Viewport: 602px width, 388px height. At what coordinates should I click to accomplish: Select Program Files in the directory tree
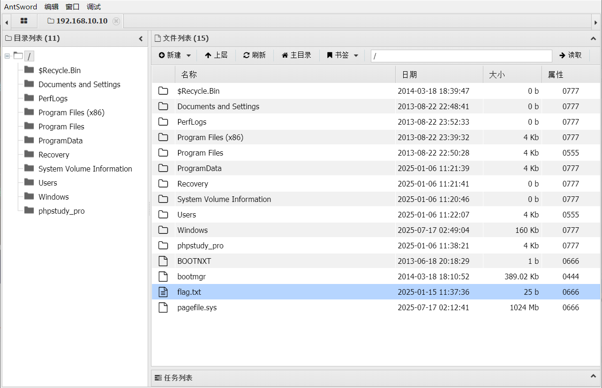[x=61, y=127]
